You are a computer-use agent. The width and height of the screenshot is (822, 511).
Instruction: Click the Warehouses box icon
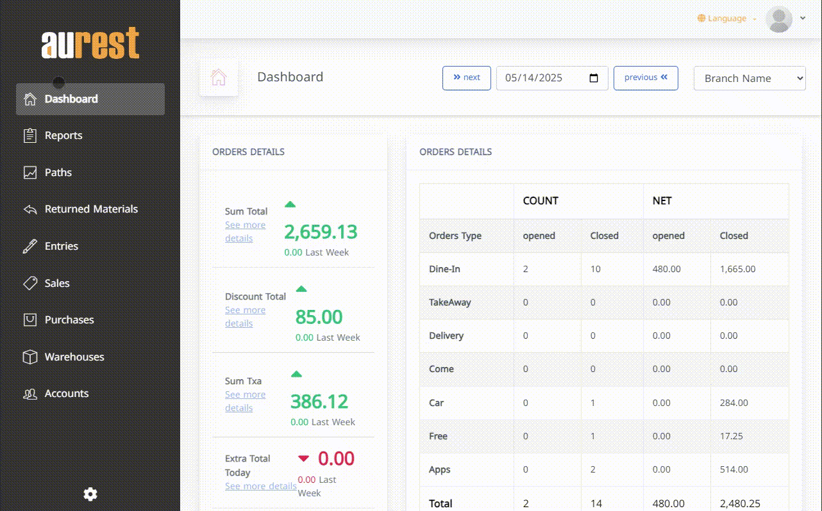29,357
